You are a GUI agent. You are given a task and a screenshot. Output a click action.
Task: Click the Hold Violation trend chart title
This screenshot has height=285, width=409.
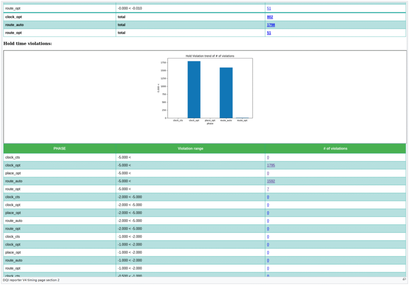(x=210, y=56)
